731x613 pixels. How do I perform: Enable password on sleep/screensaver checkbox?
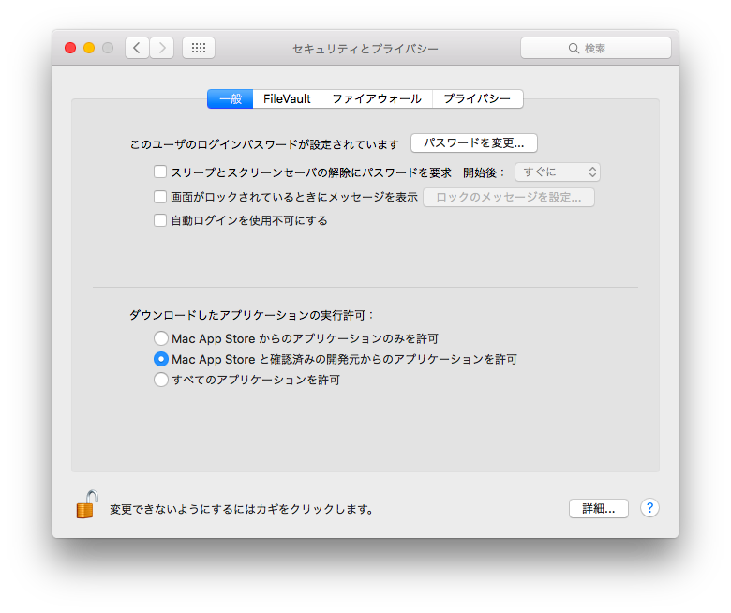coord(160,172)
